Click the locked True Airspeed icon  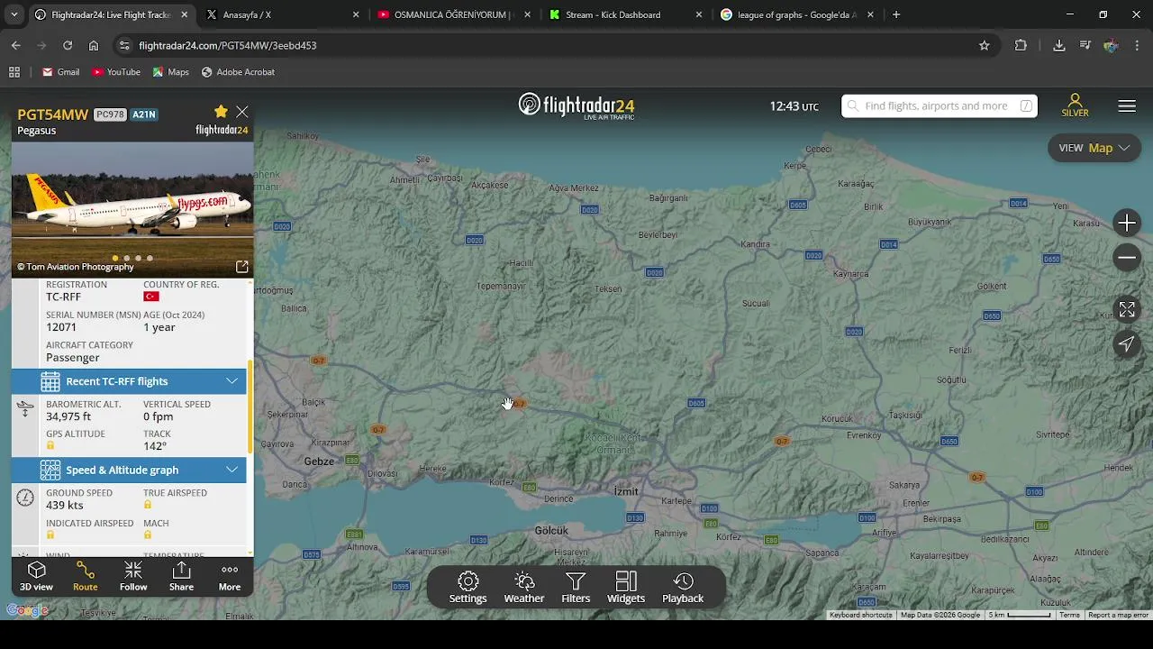[148, 505]
